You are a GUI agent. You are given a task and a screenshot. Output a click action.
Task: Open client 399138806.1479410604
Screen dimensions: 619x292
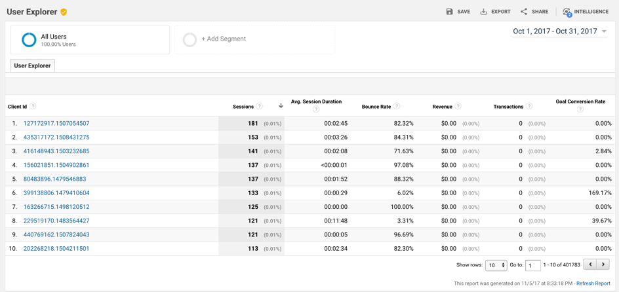(x=56, y=192)
